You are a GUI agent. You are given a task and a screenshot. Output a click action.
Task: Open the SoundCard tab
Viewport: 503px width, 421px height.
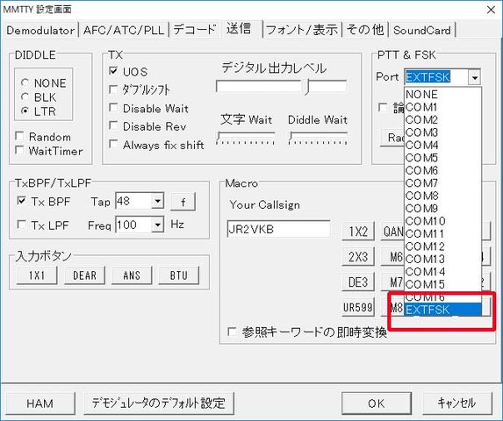click(422, 31)
